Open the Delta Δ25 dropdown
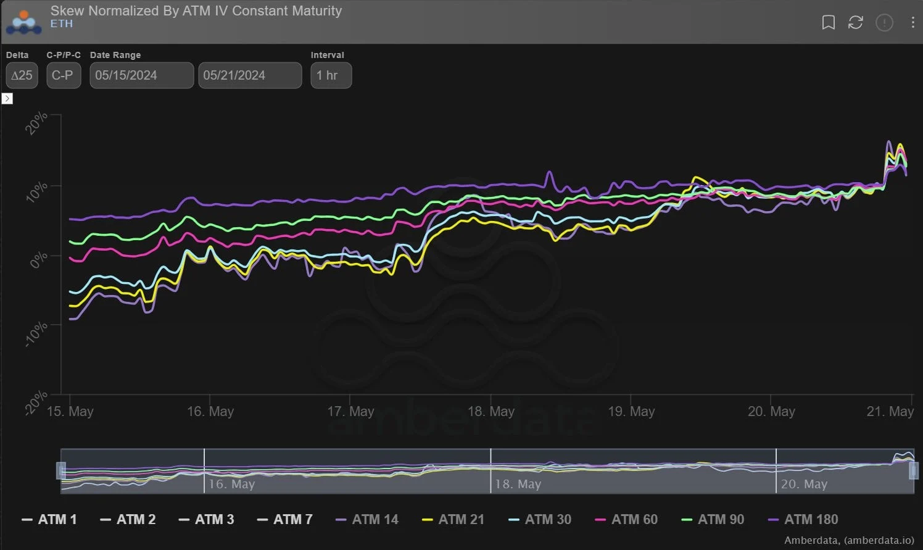The image size is (923, 550). coord(22,75)
